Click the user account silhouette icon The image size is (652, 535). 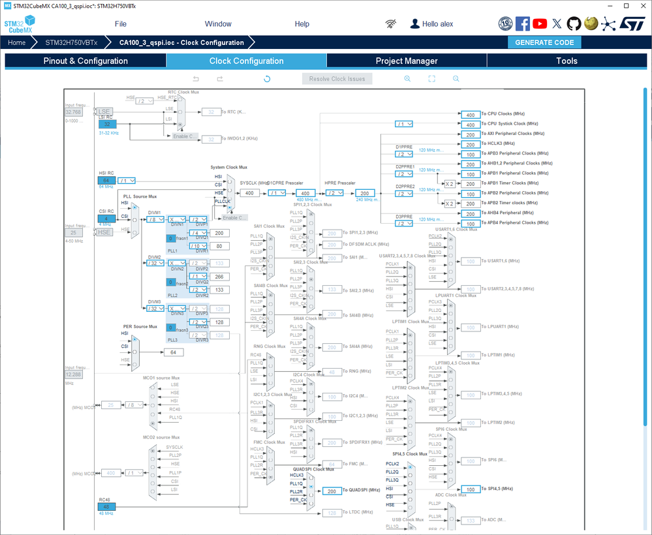tap(414, 23)
